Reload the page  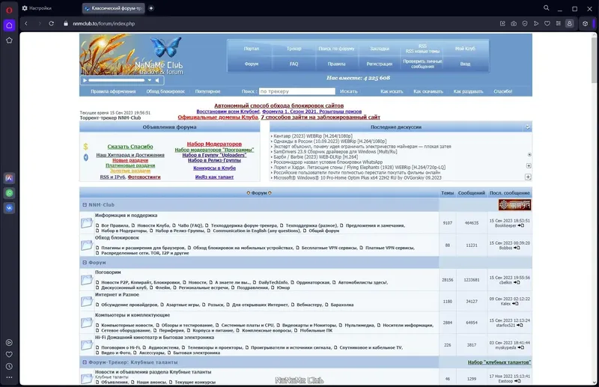tap(51, 24)
